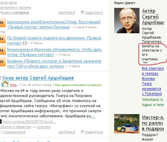Click upper share icon beside 'поделиться'
The height and width of the screenshot is (142, 167).
pos(82,12)
